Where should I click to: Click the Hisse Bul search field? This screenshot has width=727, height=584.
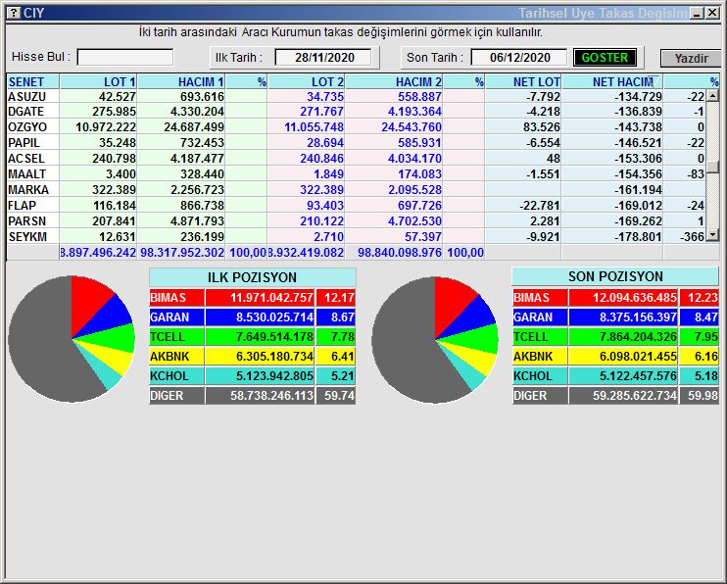pyautogui.click(x=125, y=58)
